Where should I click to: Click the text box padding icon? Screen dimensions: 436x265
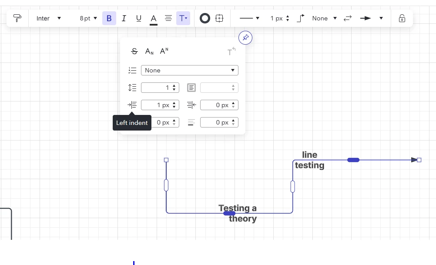tap(191, 88)
